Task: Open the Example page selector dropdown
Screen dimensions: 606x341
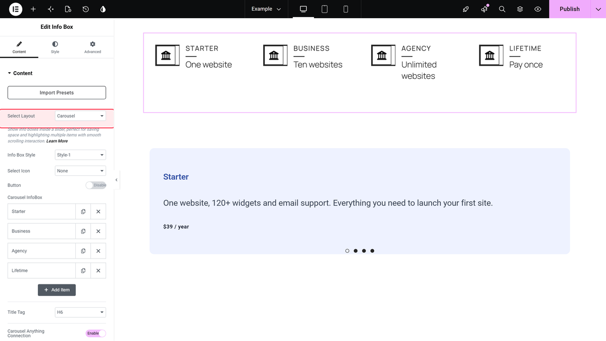Action: 266,9
